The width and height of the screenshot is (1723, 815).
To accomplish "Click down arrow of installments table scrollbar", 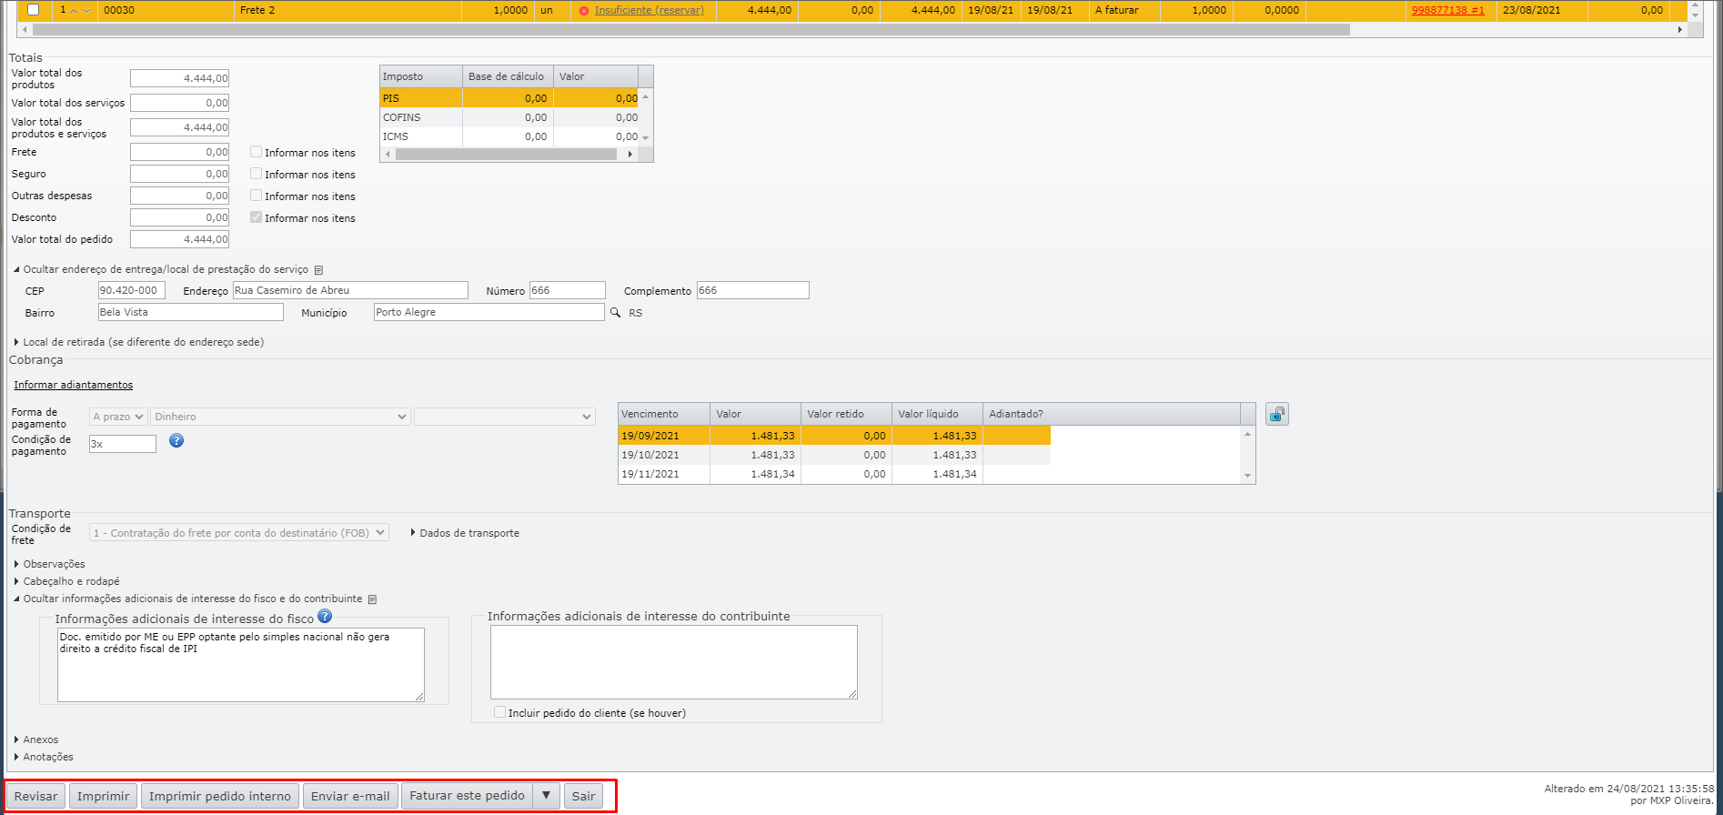I will (x=1248, y=476).
